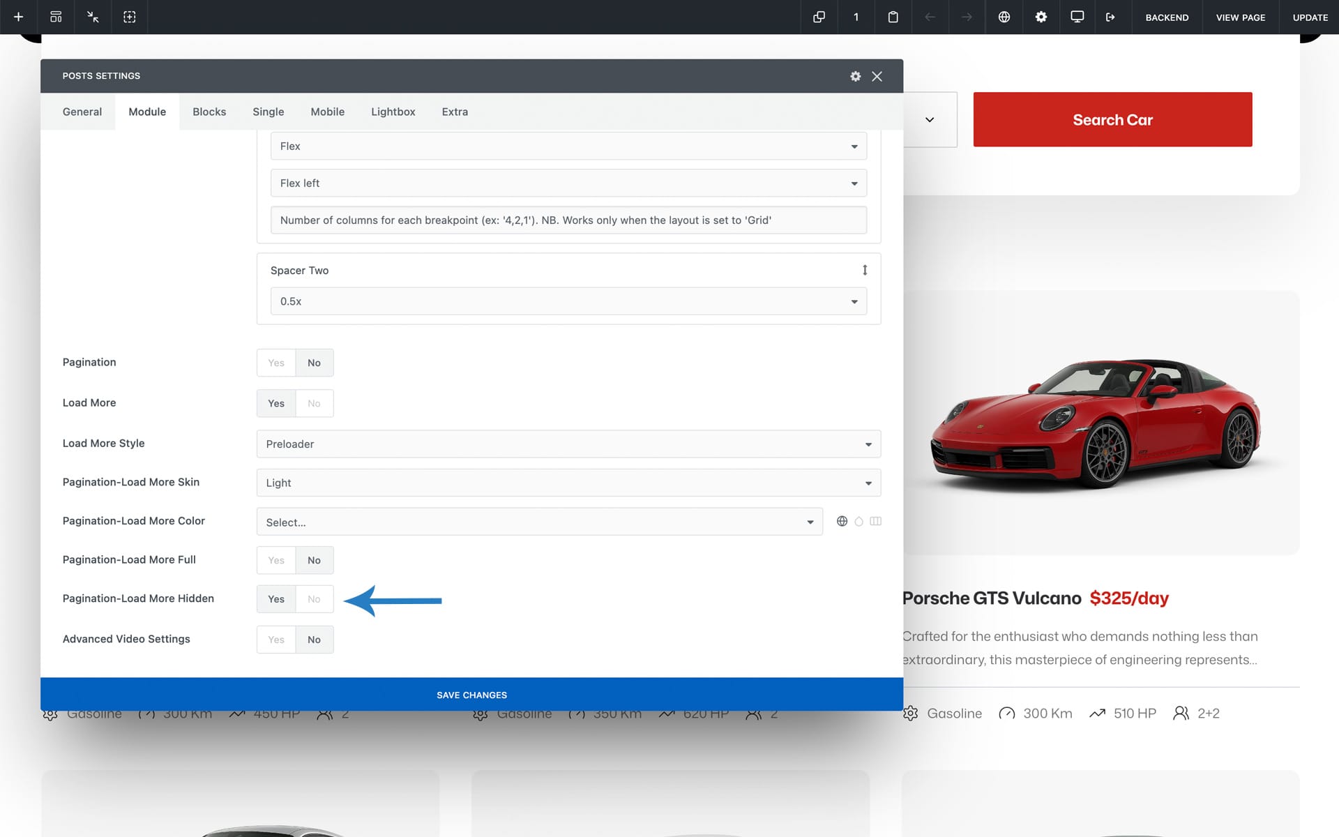
Task: Click the plus icon in top toolbar
Action: point(19,17)
